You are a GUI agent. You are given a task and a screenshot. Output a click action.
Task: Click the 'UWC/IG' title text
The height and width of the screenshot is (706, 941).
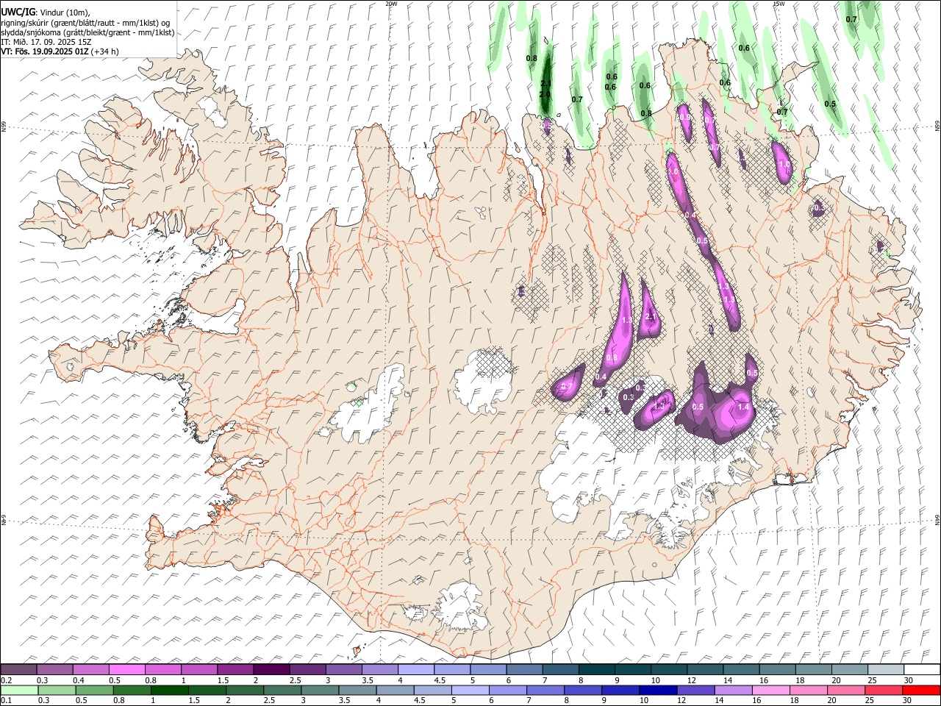click(18, 13)
